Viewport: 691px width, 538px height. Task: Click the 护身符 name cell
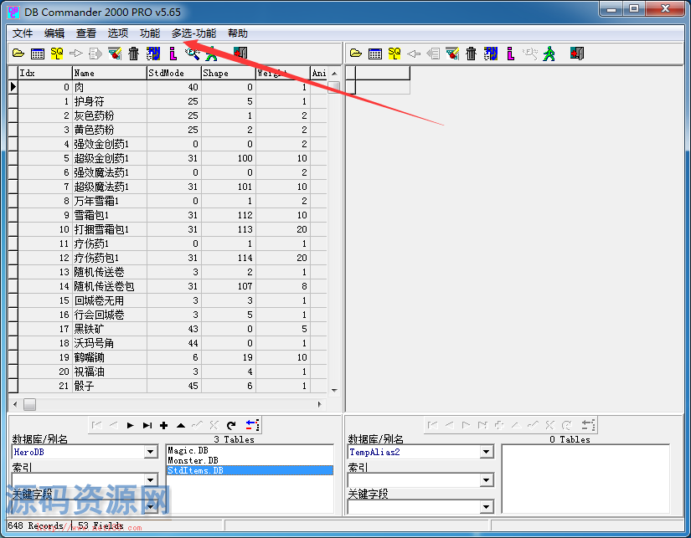click(x=109, y=101)
